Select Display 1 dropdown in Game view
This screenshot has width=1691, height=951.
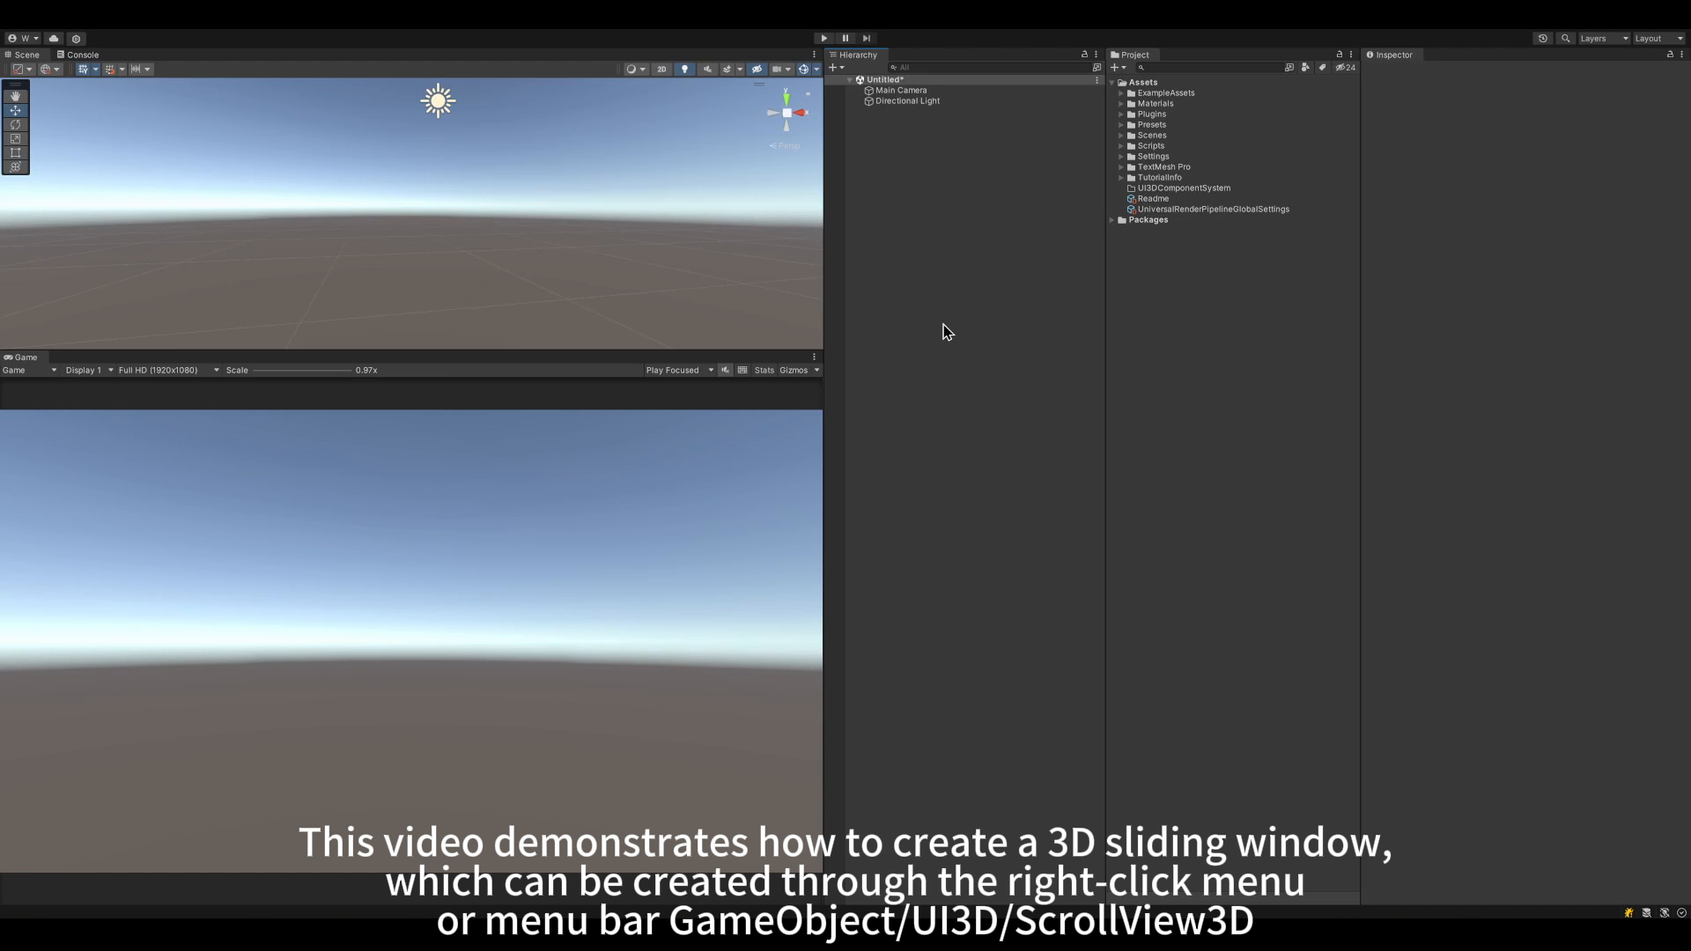click(87, 371)
